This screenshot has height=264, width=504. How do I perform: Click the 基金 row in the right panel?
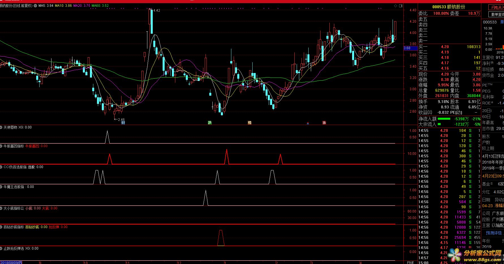[493, 184]
